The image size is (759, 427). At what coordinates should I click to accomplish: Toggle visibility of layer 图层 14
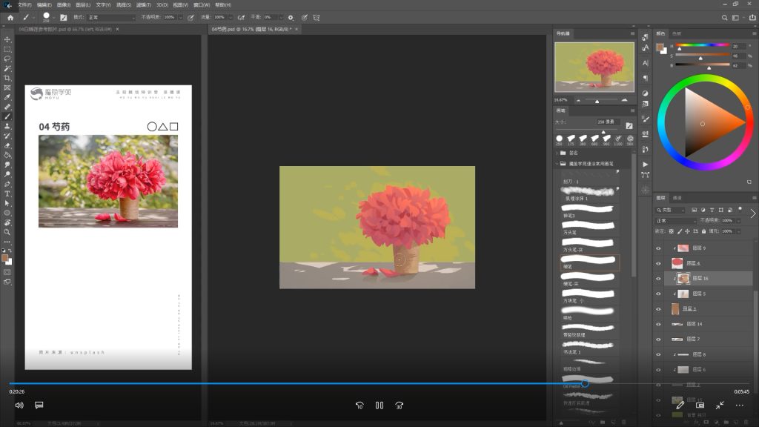[x=658, y=324]
